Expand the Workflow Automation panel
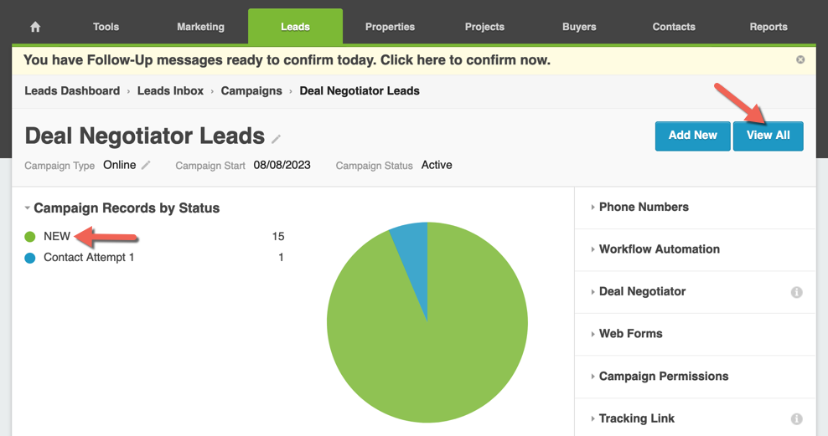Image resolution: width=828 pixels, height=436 pixels. click(658, 249)
